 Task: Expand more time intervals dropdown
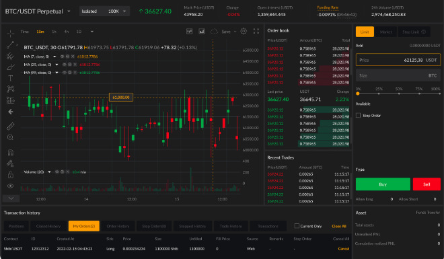tap(92, 32)
